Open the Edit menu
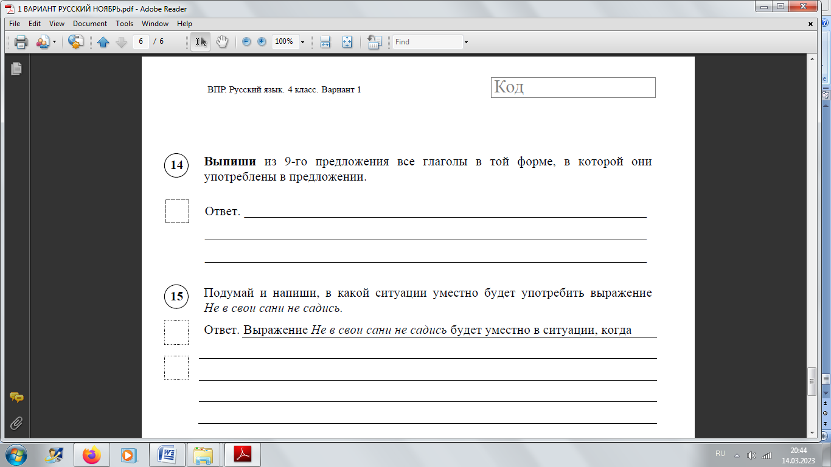This screenshot has width=831, height=467. (35, 24)
